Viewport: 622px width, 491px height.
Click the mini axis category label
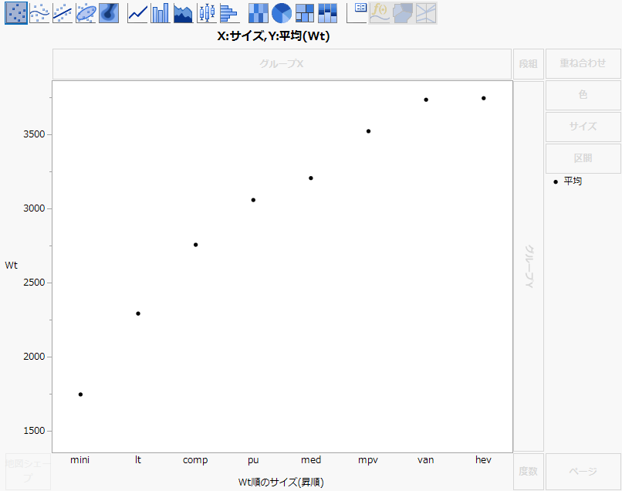point(79,460)
